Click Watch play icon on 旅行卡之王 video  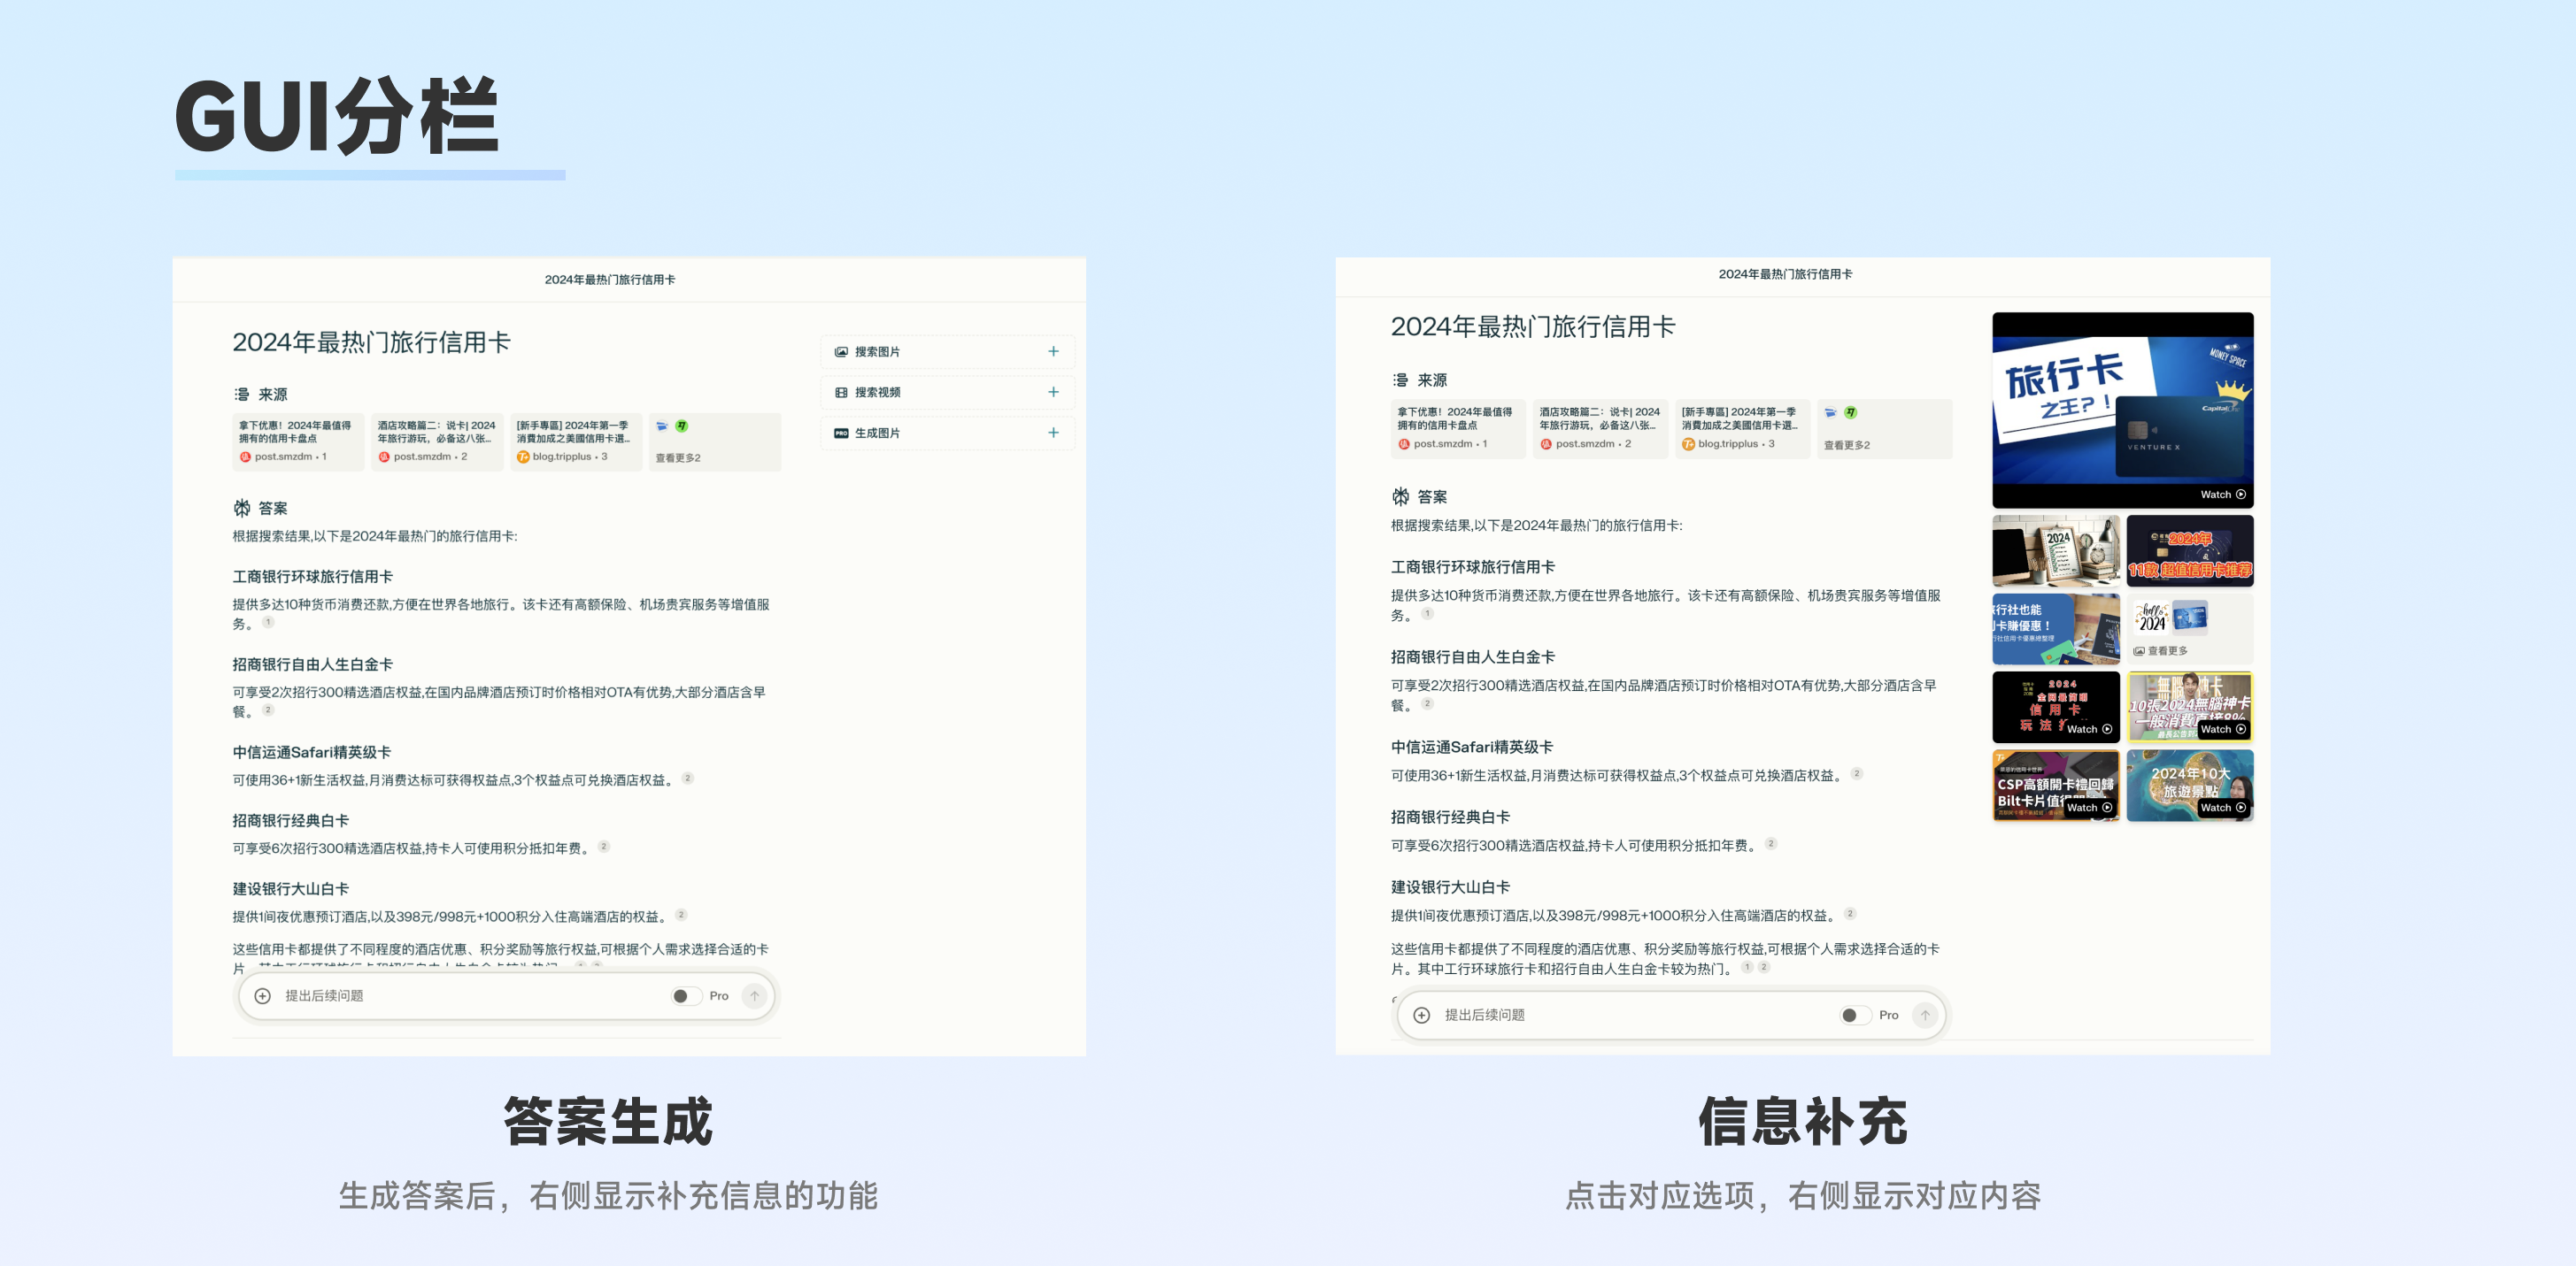click(x=2241, y=495)
